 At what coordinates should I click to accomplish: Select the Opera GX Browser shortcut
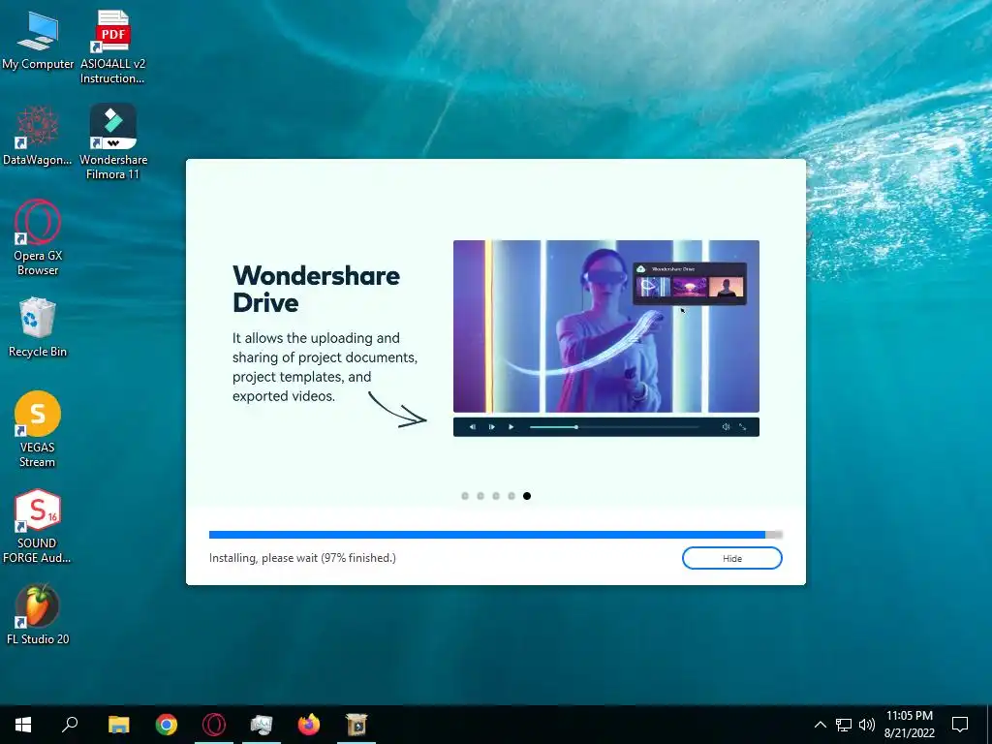click(x=38, y=237)
